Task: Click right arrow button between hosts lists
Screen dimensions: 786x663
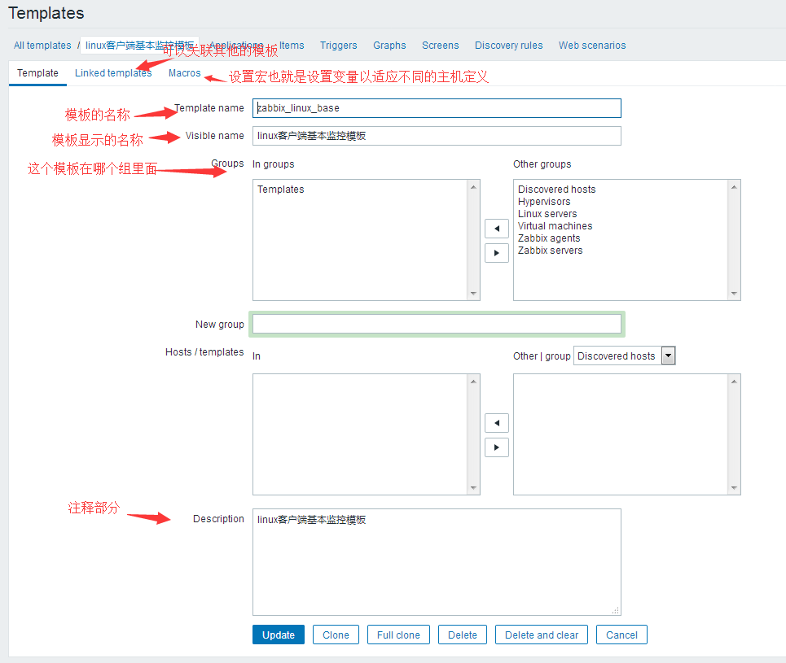Action: tap(496, 447)
